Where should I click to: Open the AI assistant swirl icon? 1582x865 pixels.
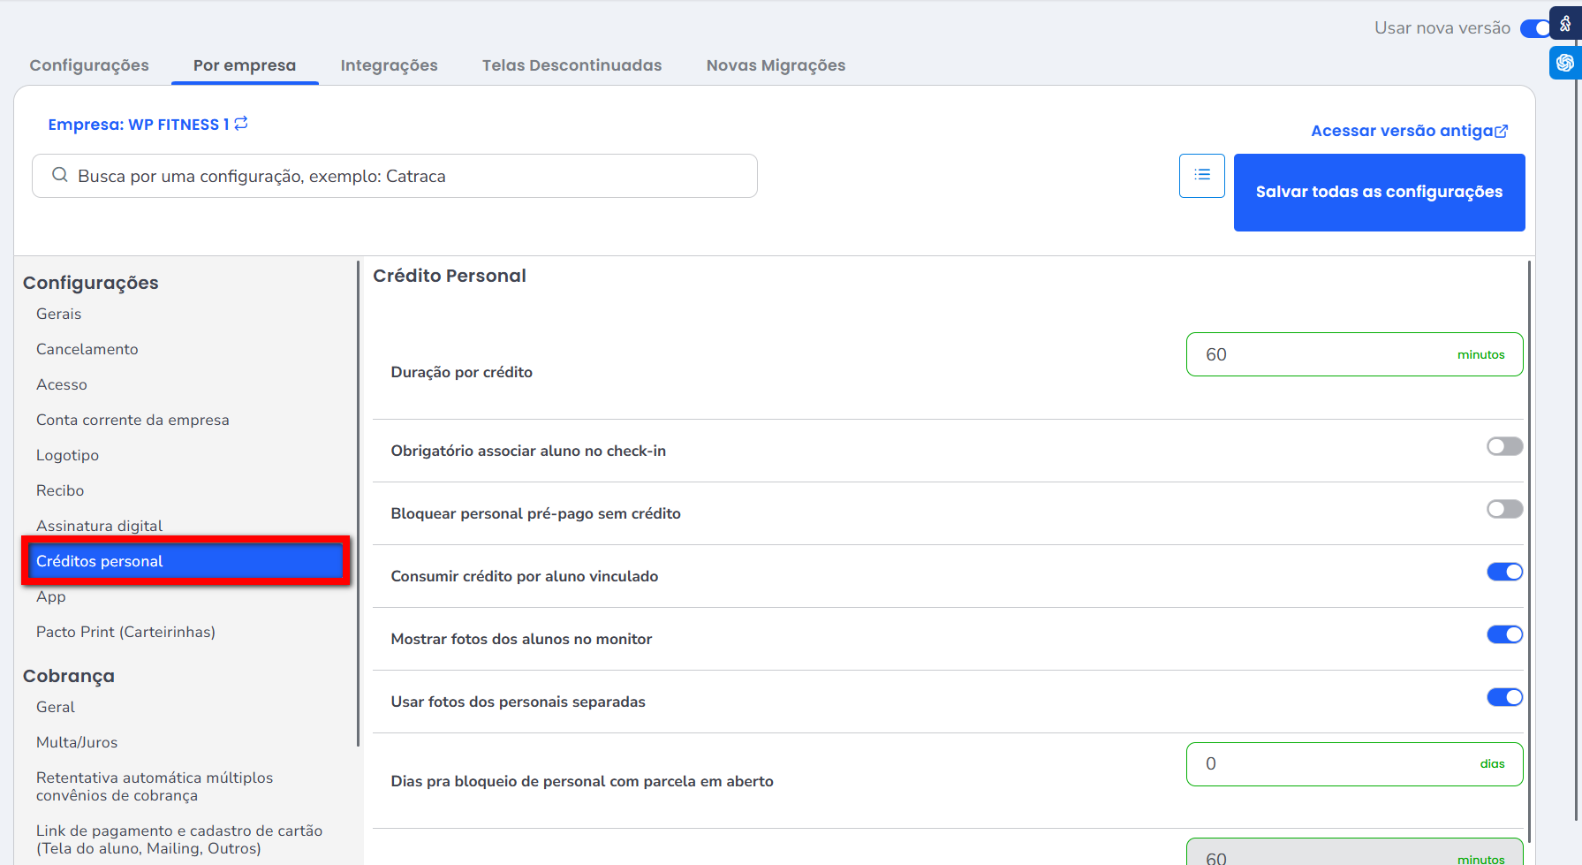1565,63
